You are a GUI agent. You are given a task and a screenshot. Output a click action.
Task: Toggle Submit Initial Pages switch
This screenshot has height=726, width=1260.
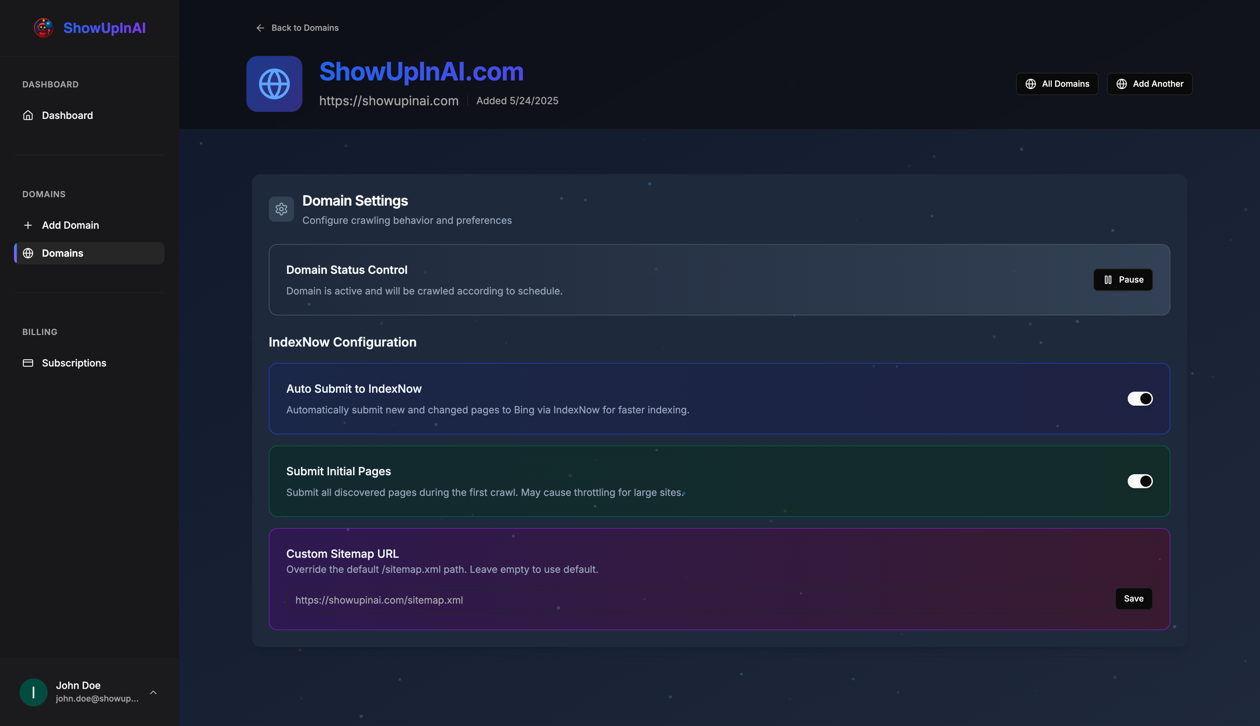pyautogui.click(x=1140, y=481)
